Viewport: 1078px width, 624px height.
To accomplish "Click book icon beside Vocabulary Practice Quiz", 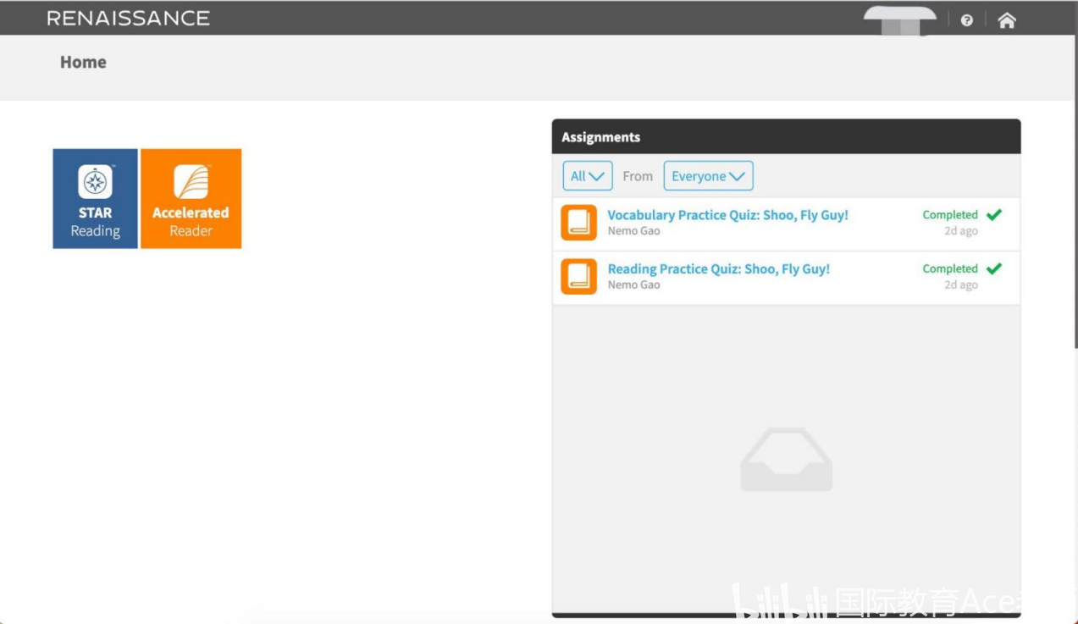I will (579, 223).
